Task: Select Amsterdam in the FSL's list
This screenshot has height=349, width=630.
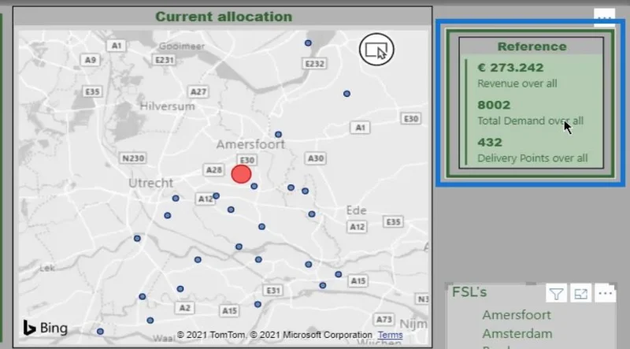Action: (x=517, y=333)
